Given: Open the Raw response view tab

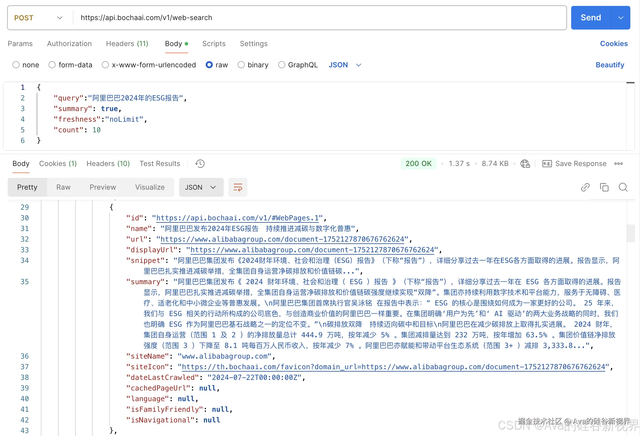Looking at the screenshot, I should [x=63, y=187].
